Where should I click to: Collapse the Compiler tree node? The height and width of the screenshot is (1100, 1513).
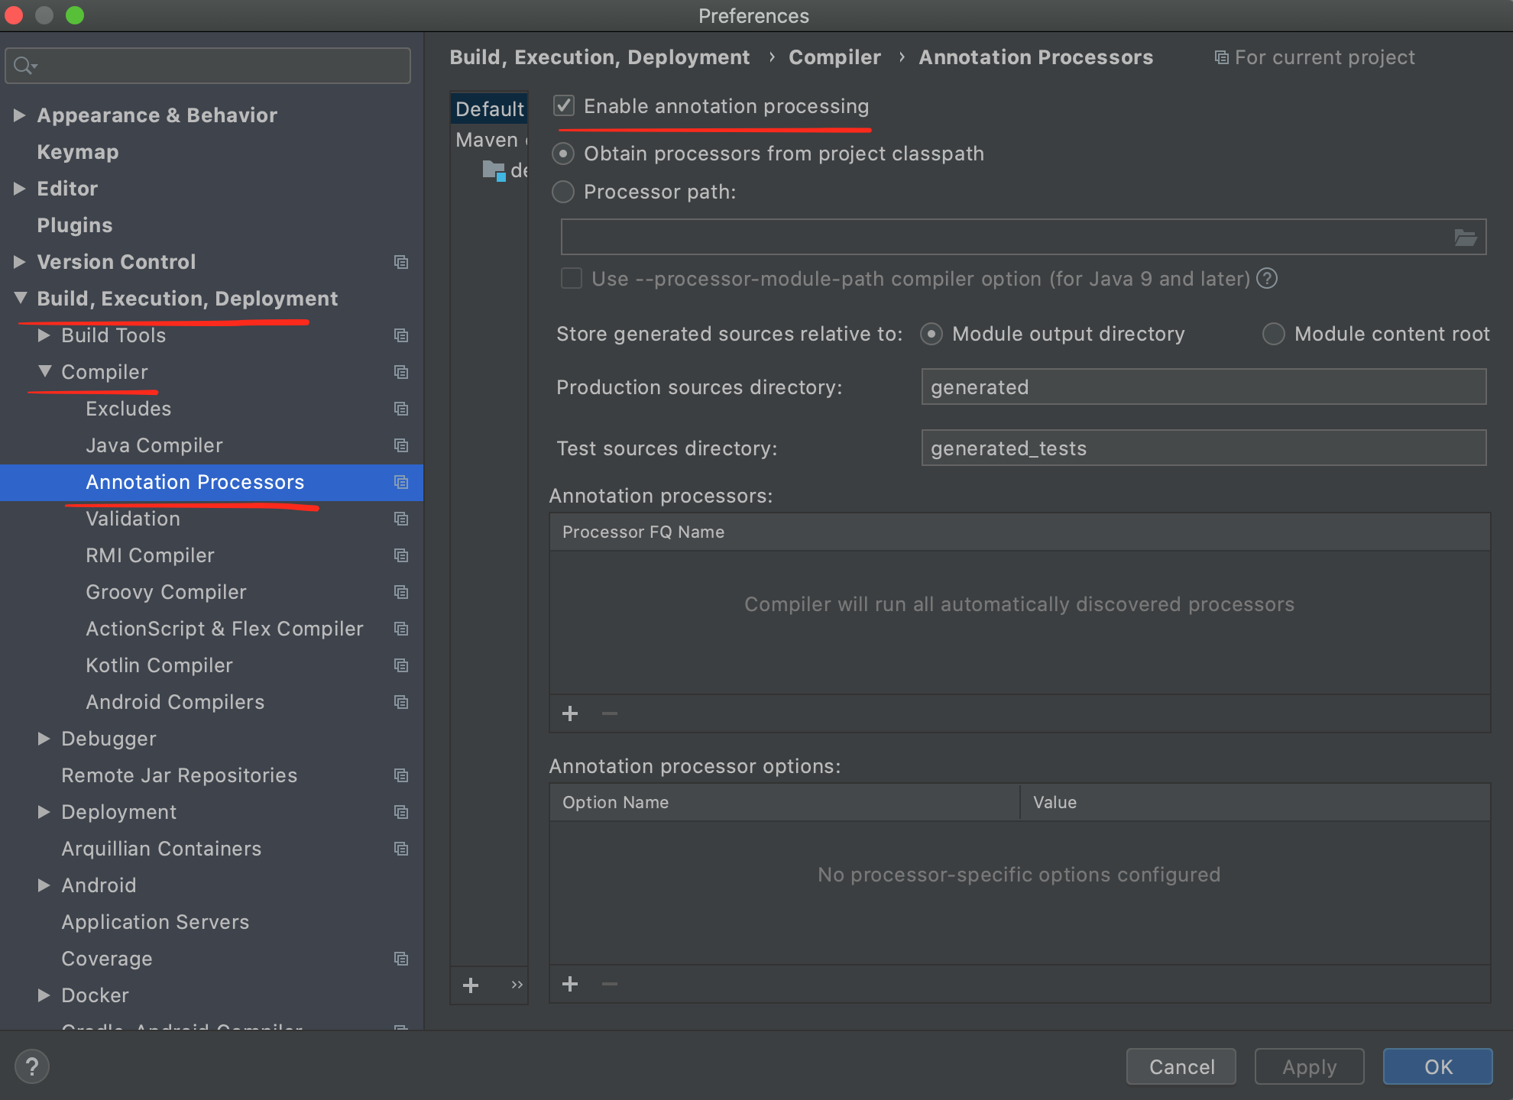click(45, 372)
